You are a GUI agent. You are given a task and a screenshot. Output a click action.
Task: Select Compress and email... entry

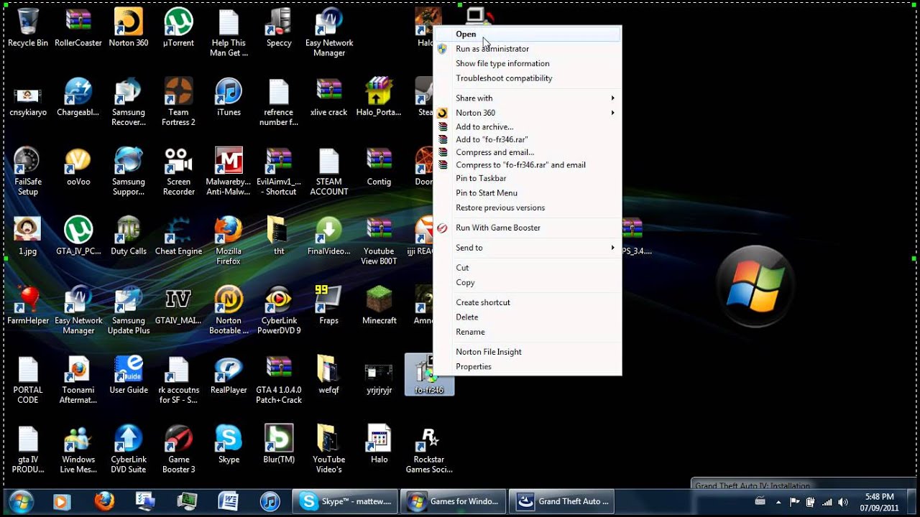pos(528,152)
